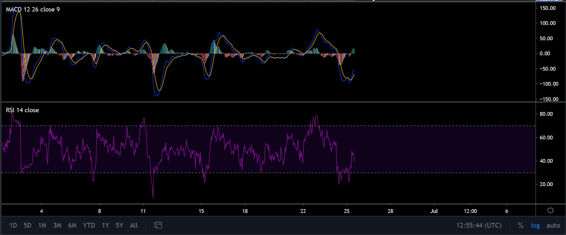The height and width of the screenshot is (235, 566).
Task: Toggle percent scale mode
Action: click(521, 225)
